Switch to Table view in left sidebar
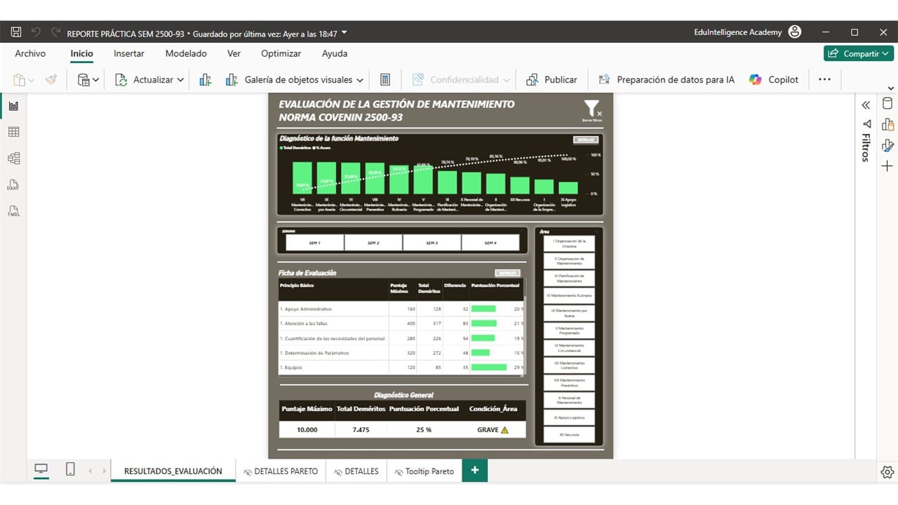This screenshot has width=898, height=505. pyautogui.click(x=13, y=132)
